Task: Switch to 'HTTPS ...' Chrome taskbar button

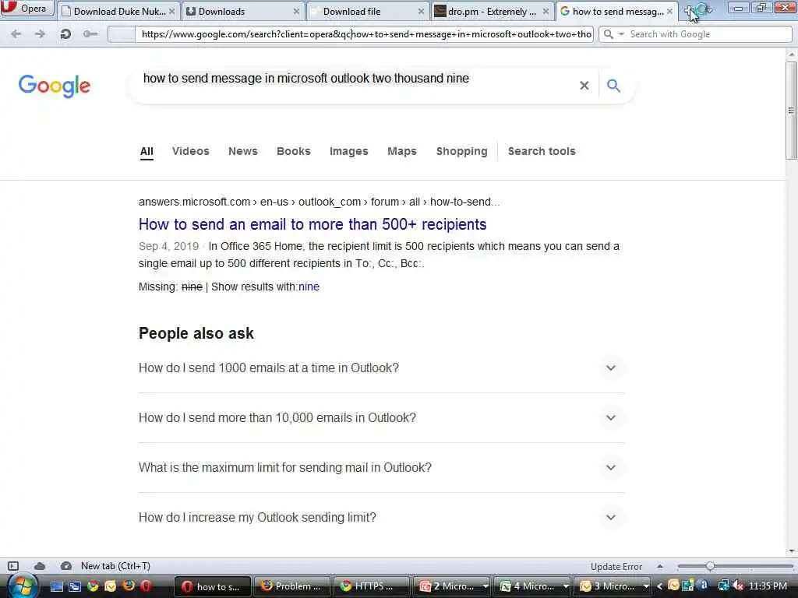Action: [372, 586]
